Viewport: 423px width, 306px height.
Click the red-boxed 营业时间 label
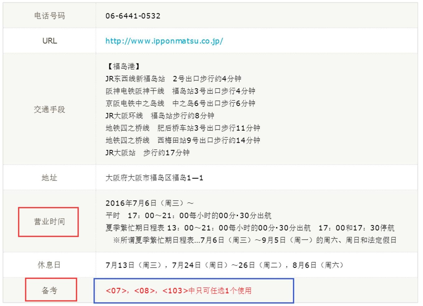(x=49, y=222)
